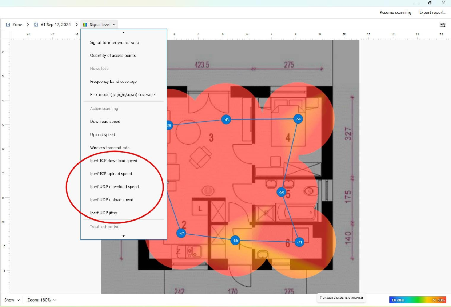
Task: Open the visualization settings sliders icon
Action: pos(443,25)
